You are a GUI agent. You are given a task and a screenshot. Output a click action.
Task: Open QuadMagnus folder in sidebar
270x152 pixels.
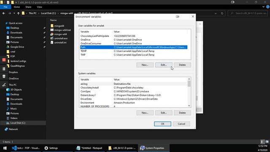point(17,66)
